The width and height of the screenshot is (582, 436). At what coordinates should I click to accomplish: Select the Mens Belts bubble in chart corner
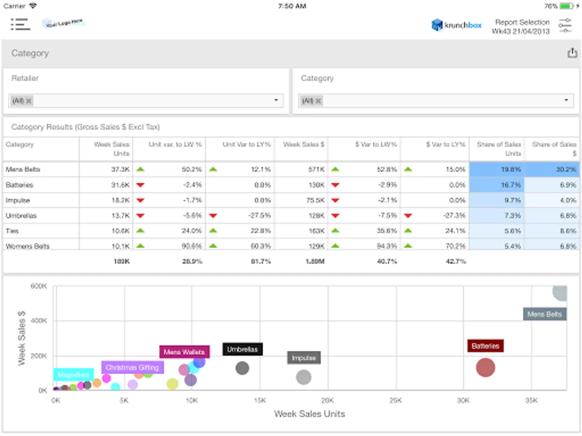(x=560, y=293)
